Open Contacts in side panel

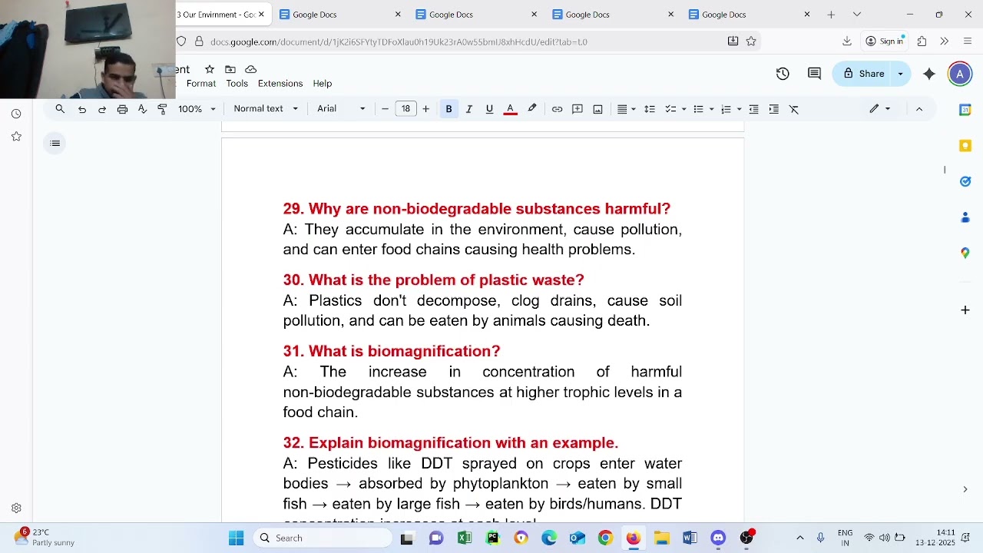965,217
